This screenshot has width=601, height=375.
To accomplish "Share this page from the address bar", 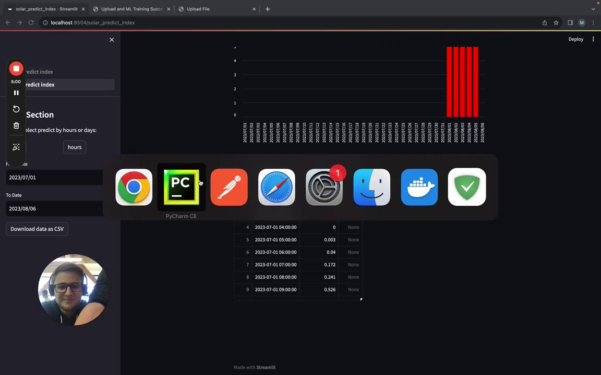I will tap(544, 22).
